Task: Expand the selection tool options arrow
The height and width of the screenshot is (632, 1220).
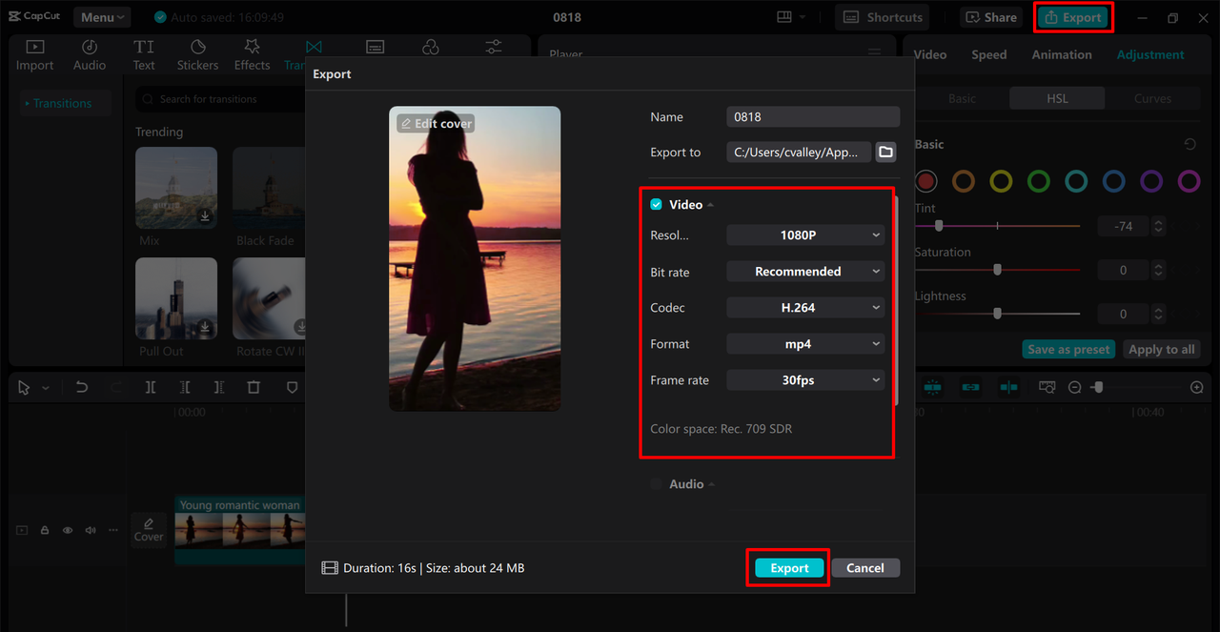Action: pyautogui.click(x=45, y=389)
